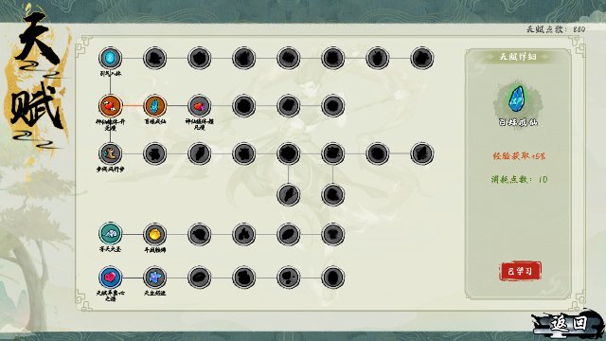The height and width of the screenshot is (341, 606).
Task: Click the blue crystal preview in the detail panel
Action: click(x=517, y=99)
